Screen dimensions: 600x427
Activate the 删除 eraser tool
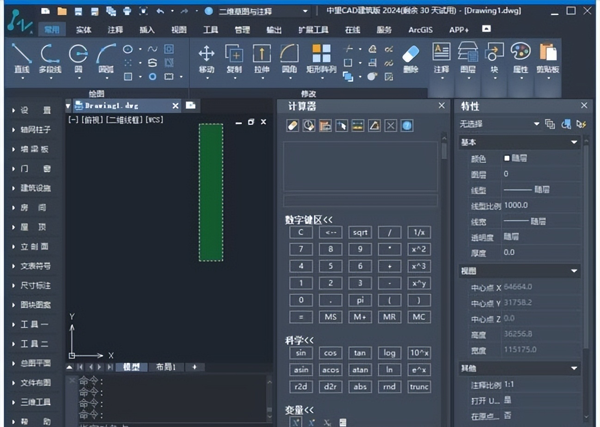coord(410,54)
